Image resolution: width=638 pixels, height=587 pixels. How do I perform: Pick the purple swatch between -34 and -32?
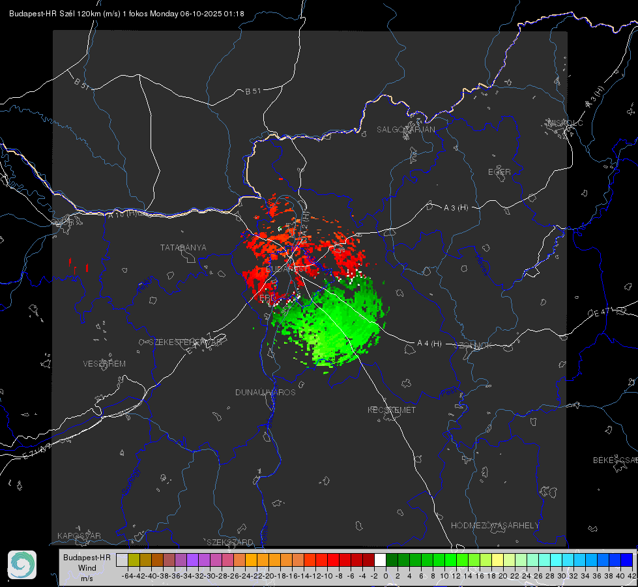pos(192,560)
